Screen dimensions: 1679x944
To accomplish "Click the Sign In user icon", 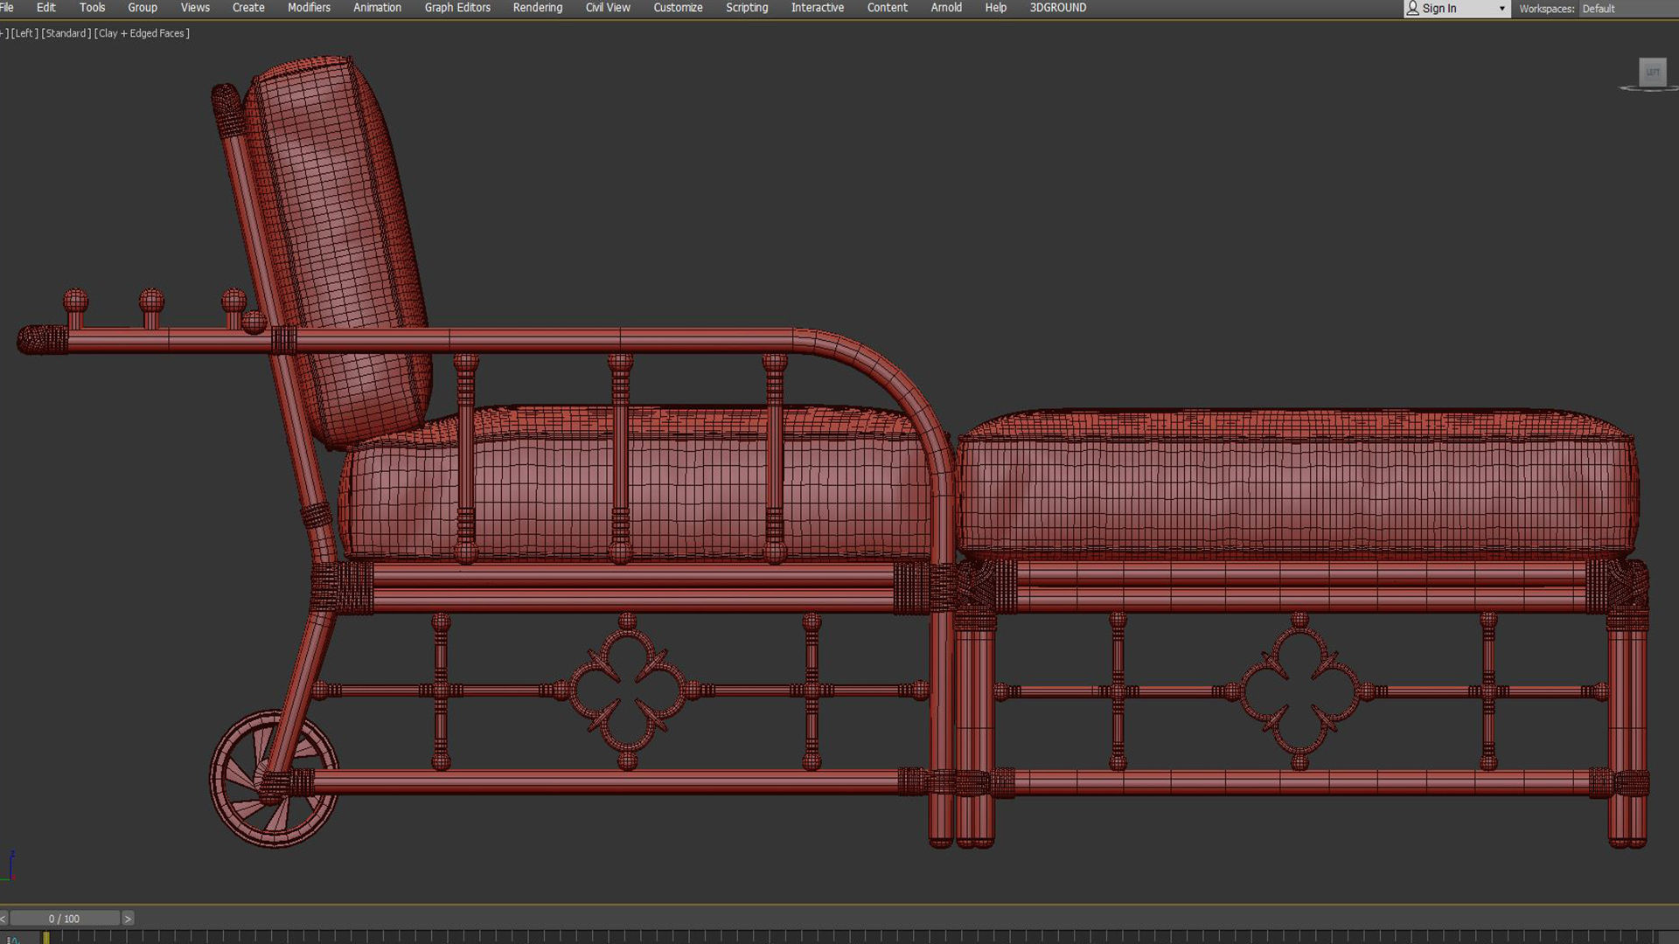I will click(1412, 8).
